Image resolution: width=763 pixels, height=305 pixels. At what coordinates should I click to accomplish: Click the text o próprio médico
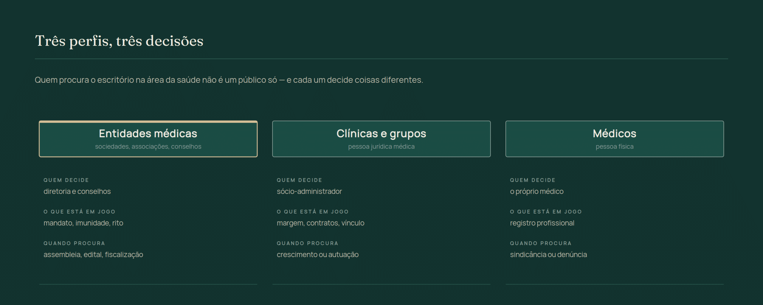537,191
